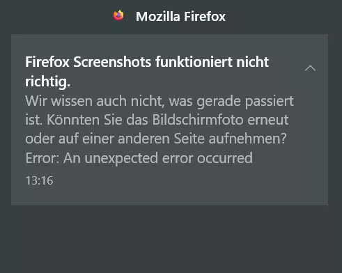
Task: Click the 'oder auf einer anderen Seite' line
Action: point(156,139)
